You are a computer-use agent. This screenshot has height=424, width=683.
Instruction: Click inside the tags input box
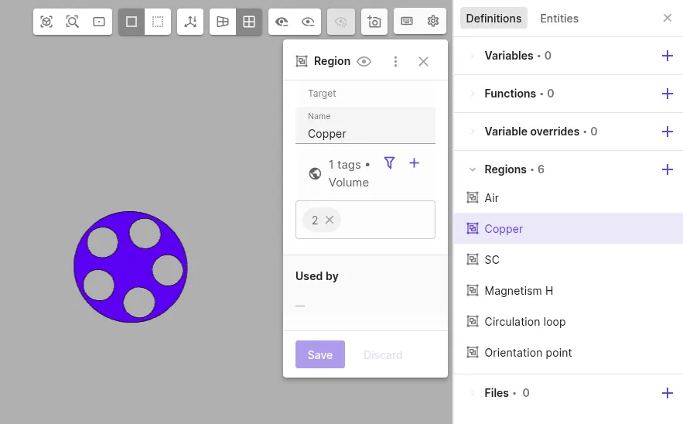(x=365, y=220)
